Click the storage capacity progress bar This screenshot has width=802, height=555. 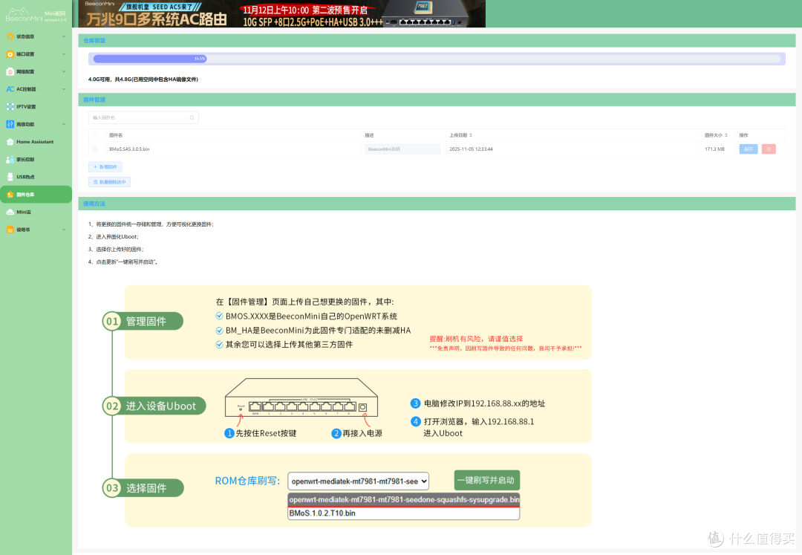(x=437, y=59)
